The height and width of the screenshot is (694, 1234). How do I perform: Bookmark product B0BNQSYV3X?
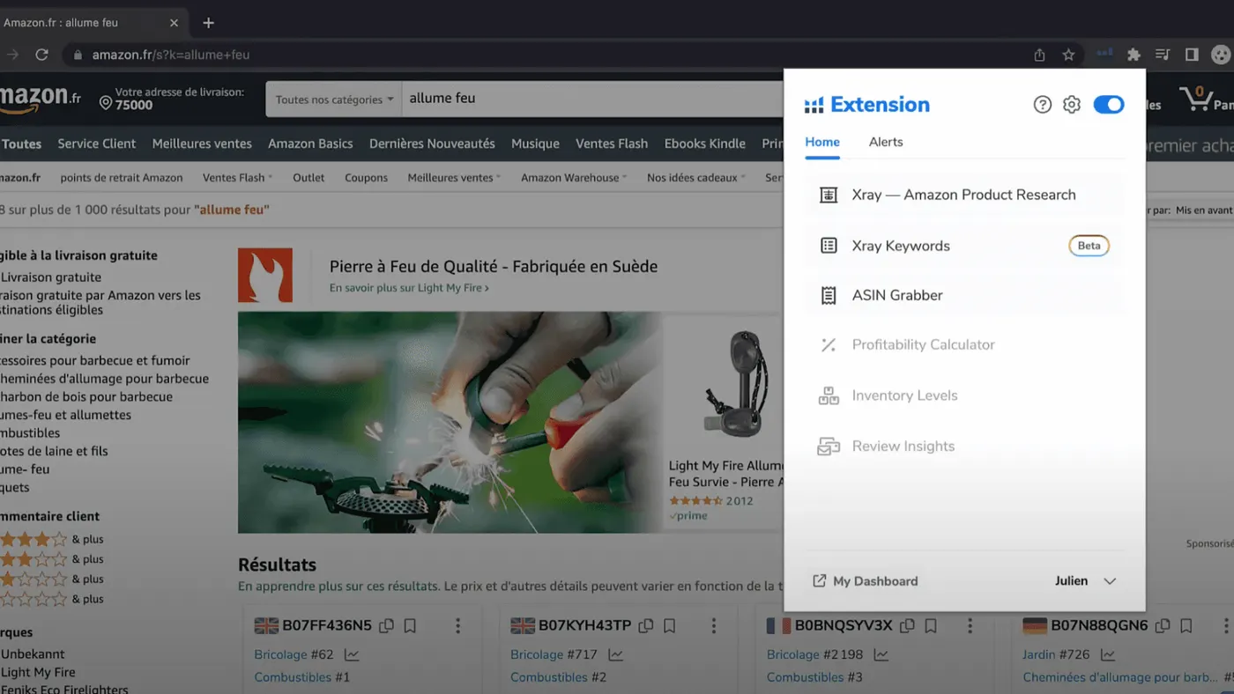[x=931, y=626]
